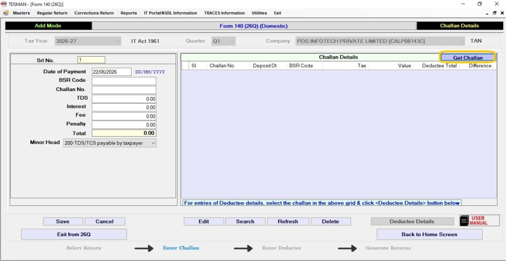Click the Fee amount field
The height and width of the screenshot is (261, 506).
124,116
